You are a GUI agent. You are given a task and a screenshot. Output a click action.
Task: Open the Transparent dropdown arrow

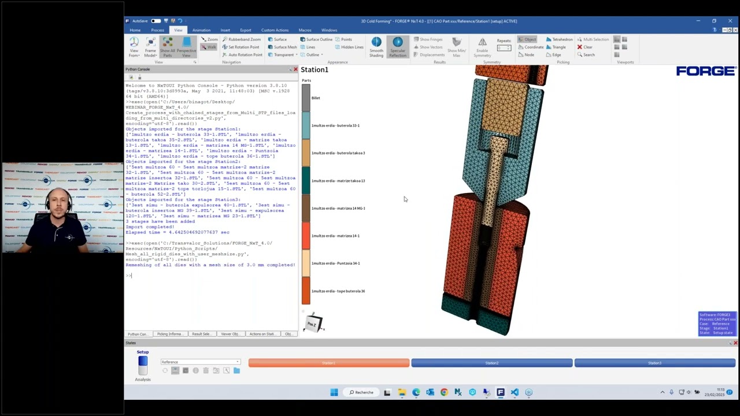(x=297, y=55)
